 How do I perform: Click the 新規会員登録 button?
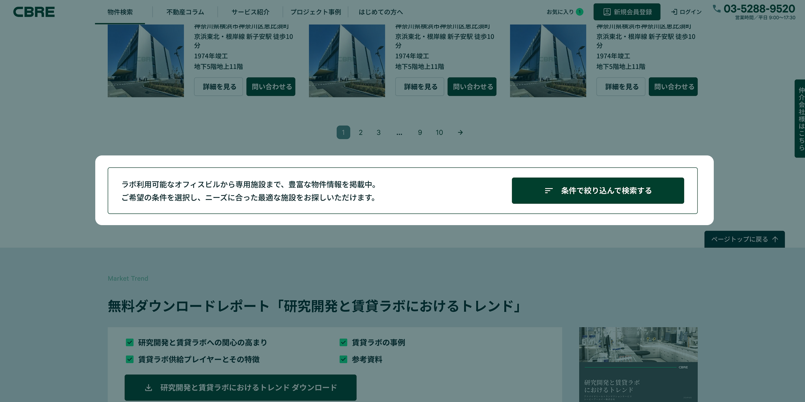[x=627, y=12]
